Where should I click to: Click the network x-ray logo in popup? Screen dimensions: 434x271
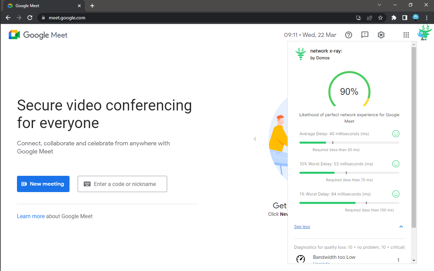click(300, 54)
